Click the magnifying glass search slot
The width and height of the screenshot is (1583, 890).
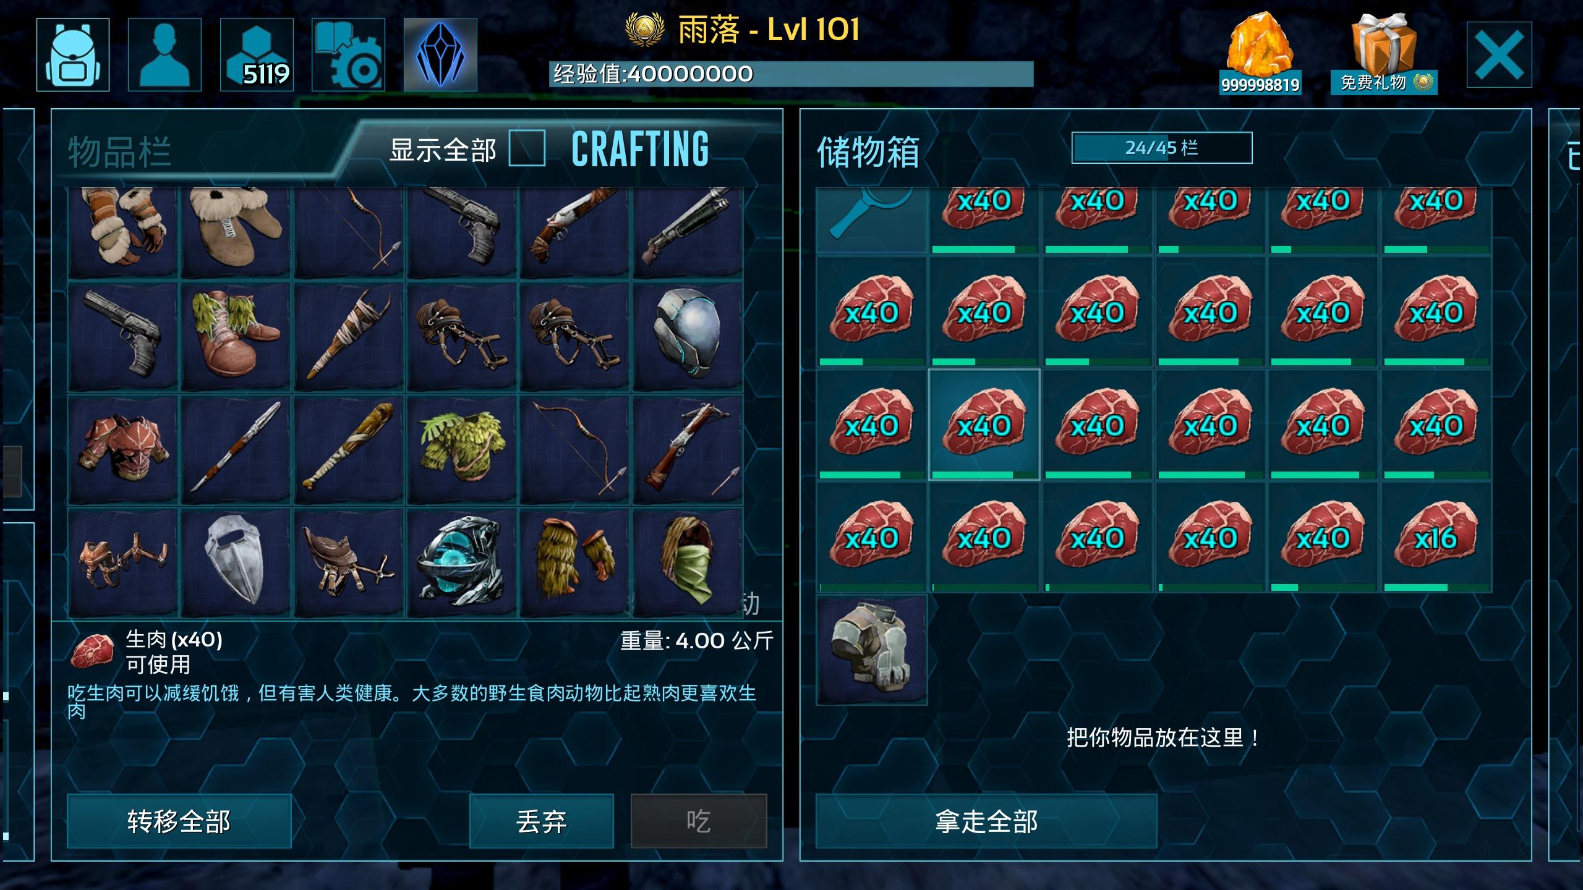click(x=872, y=220)
